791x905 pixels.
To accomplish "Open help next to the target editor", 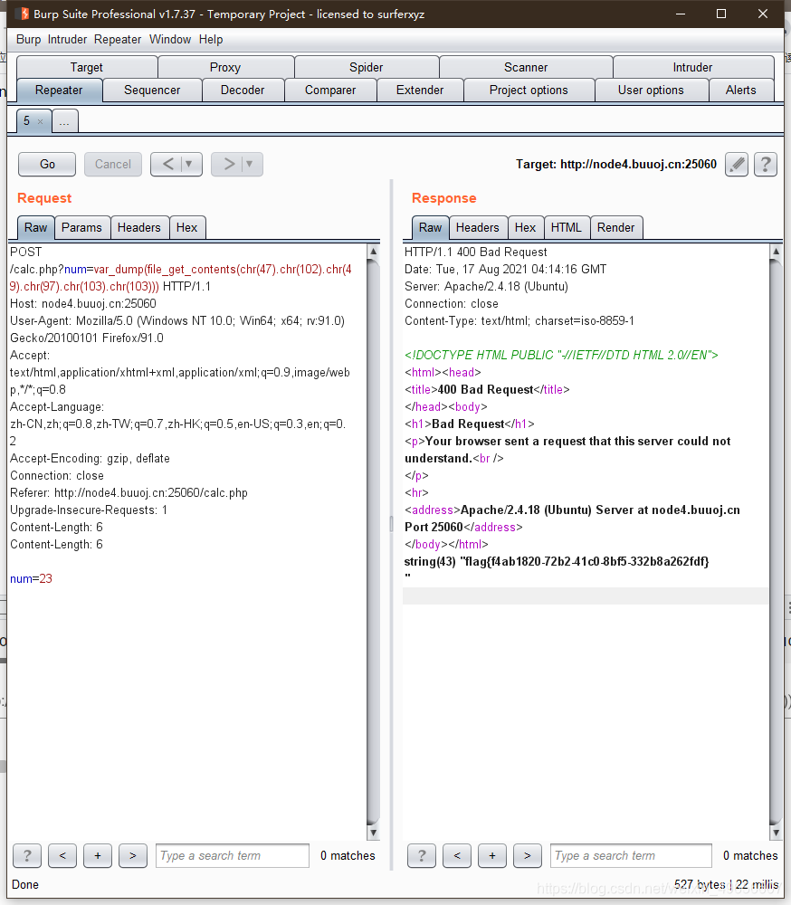I will pyautogui.click(x=766, y=165).
